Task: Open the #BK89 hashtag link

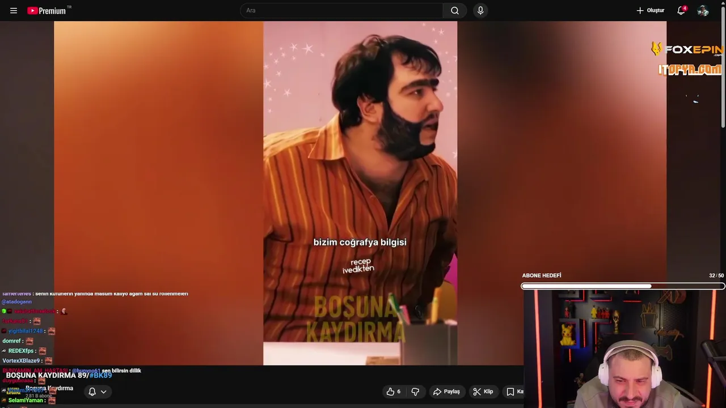Action: (100, 375)
